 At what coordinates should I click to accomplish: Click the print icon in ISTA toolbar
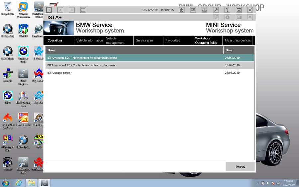tap(204, 10)
